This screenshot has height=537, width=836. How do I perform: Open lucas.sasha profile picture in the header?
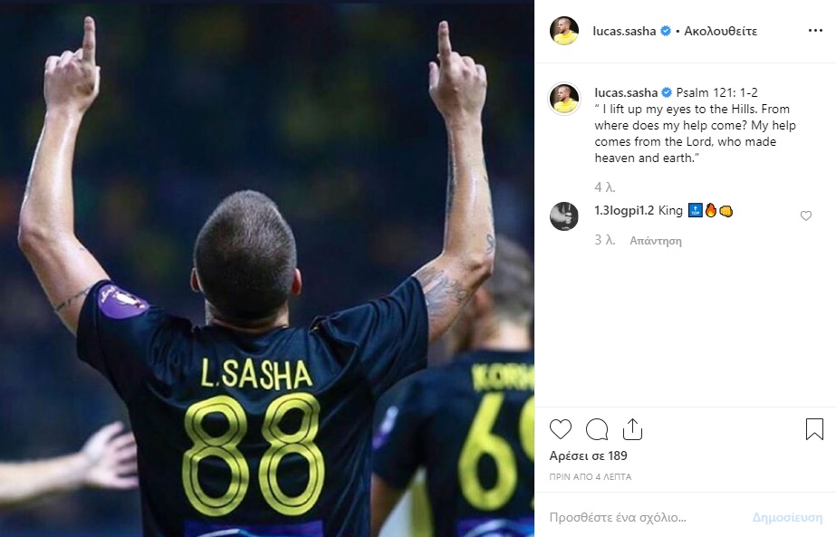(x=564, y=31)
